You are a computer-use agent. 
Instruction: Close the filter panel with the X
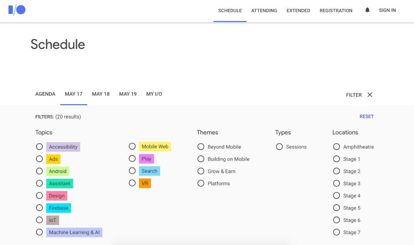click(x=370, y=94)
